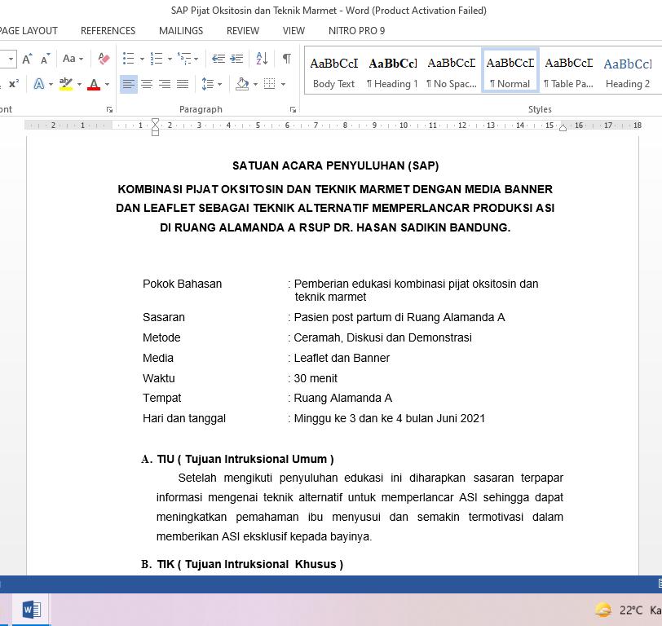Expand the bullet library dropdown arrow
Image resolution: width=662 pixels, height=626 pixels.
tap(142, 60)
